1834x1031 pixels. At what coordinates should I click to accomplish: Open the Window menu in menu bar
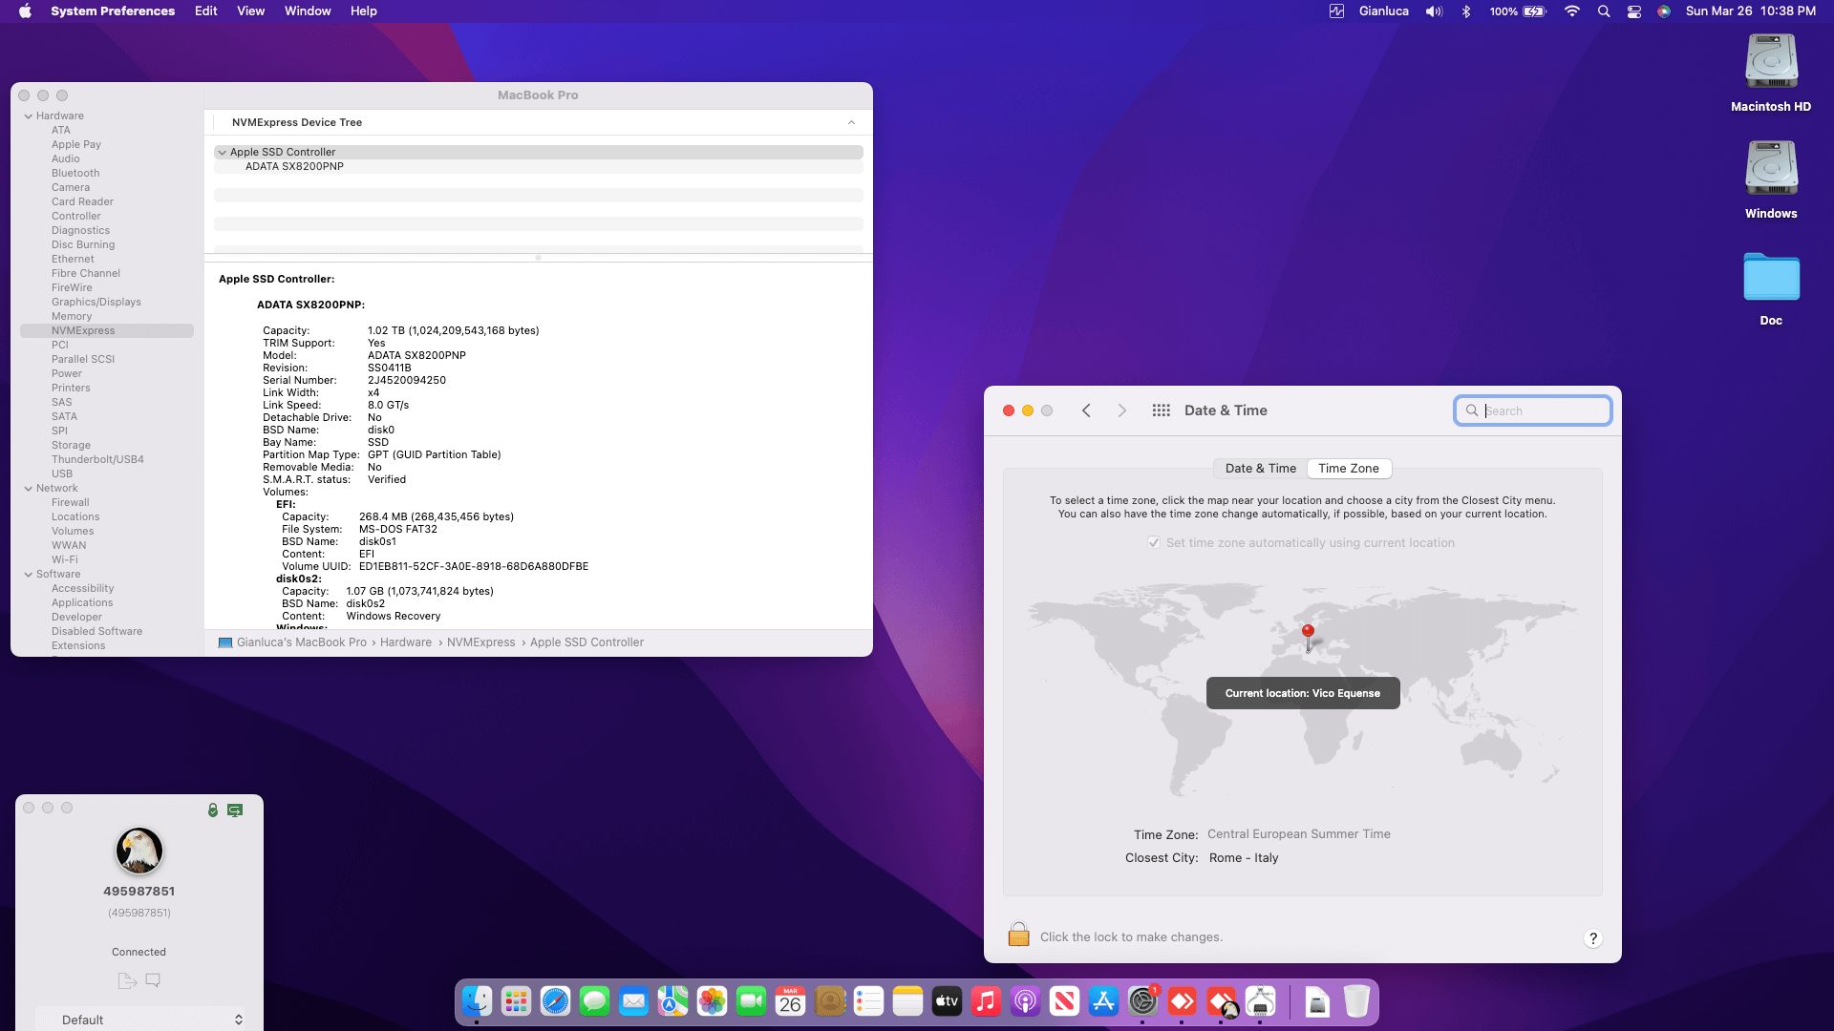point(307,11)
